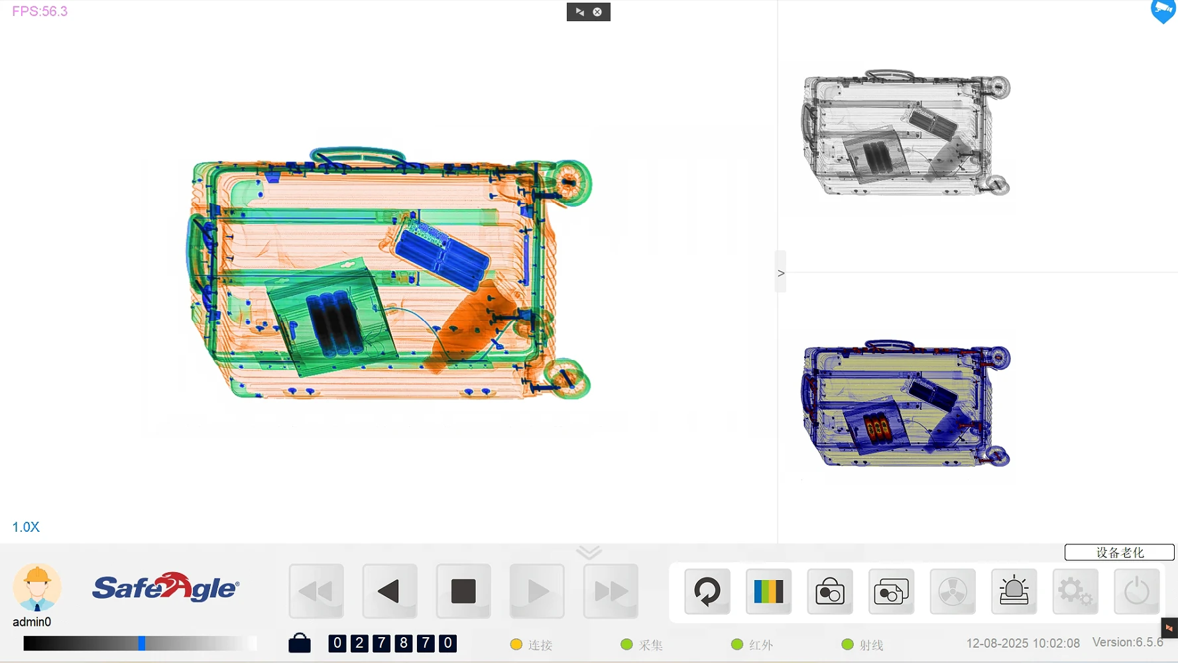Select the grayscale X-ray thumbnail
The height and width of the screenshot is (663, 1178).
pos(906,133)
